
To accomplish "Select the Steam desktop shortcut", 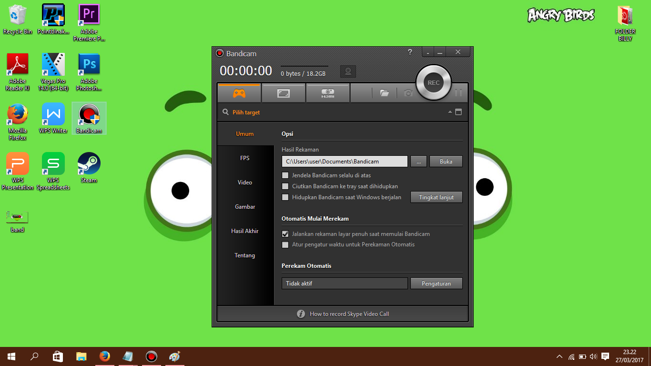I will (89, 168).
